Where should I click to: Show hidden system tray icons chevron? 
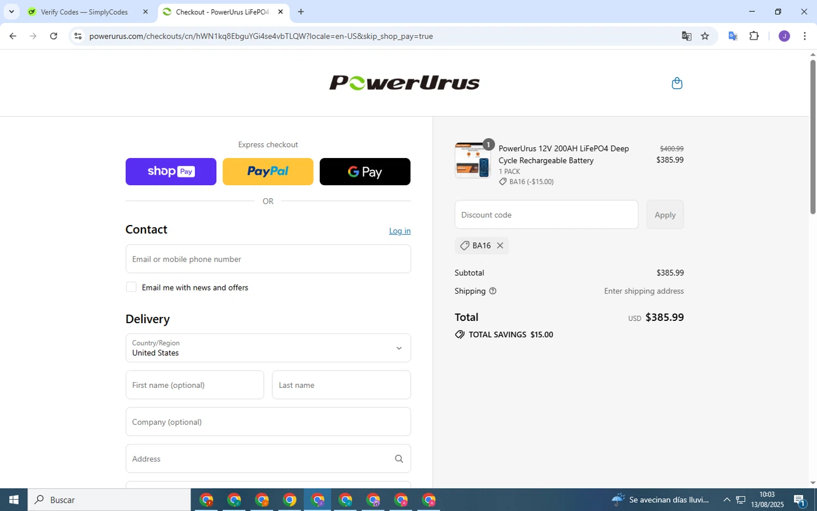[727, 500]
